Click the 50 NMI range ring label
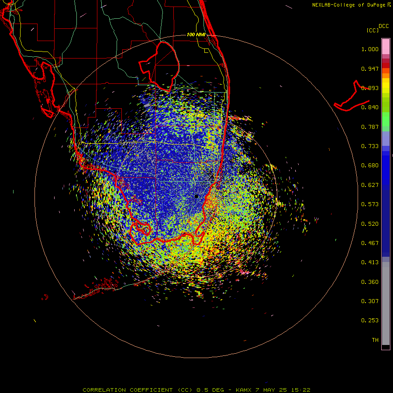The width and height of the screenshot is (393, 393). coord(196,116)
